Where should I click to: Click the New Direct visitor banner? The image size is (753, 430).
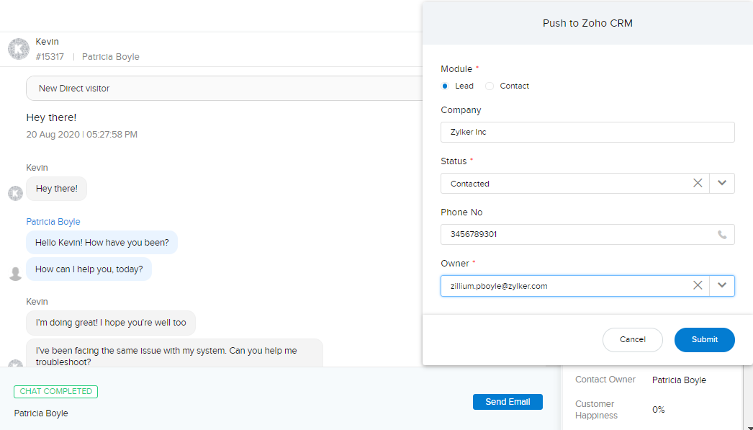(223, 89)
